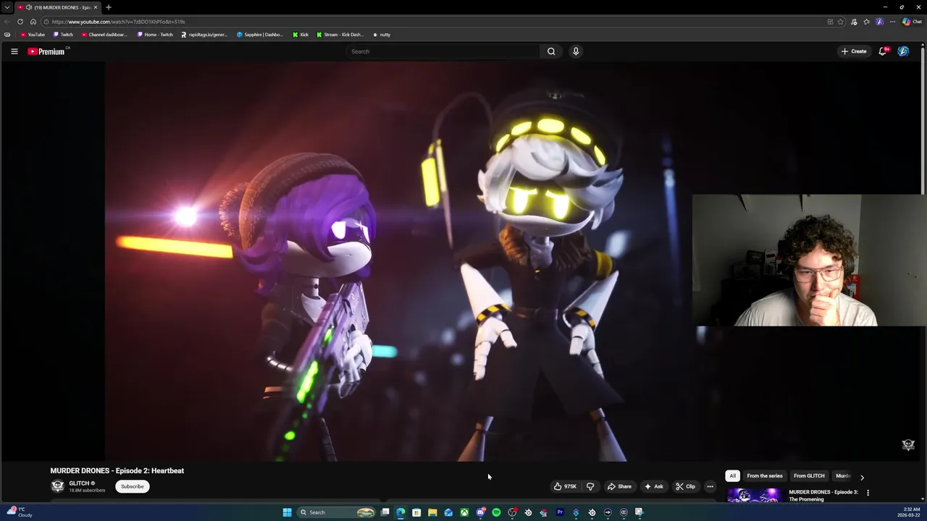
Task: Close the Murder Drones browser tab
Action: [96, 7]
